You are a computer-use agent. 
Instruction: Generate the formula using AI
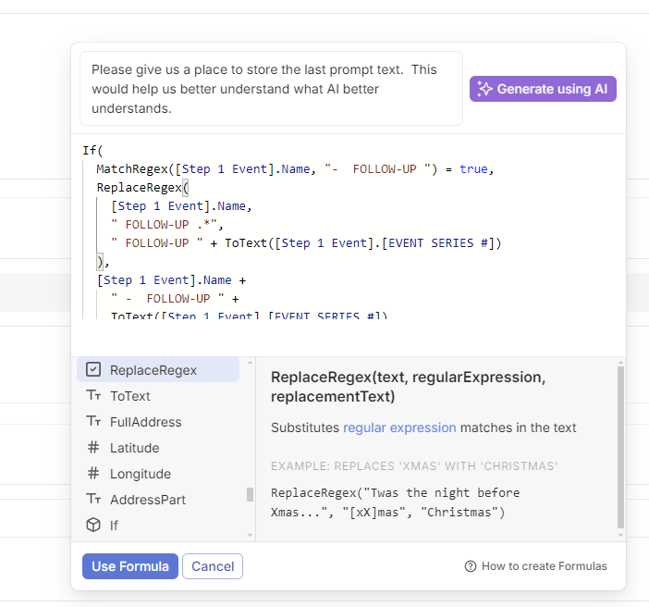543,89
